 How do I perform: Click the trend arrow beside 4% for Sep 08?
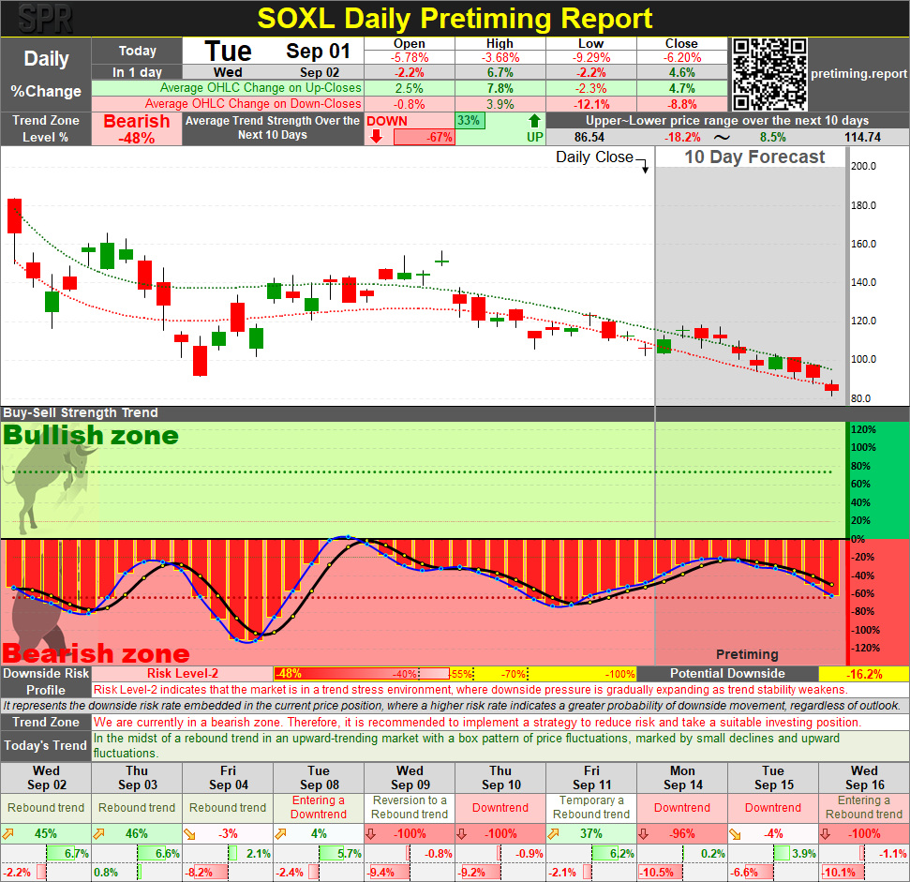click(x=280, y=834)
